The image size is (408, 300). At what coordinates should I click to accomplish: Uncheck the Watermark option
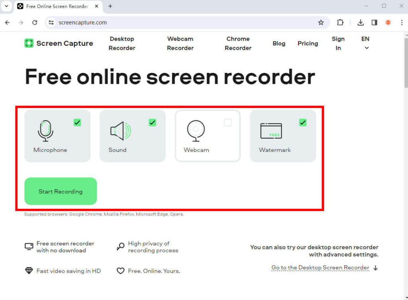click(303, 123)
